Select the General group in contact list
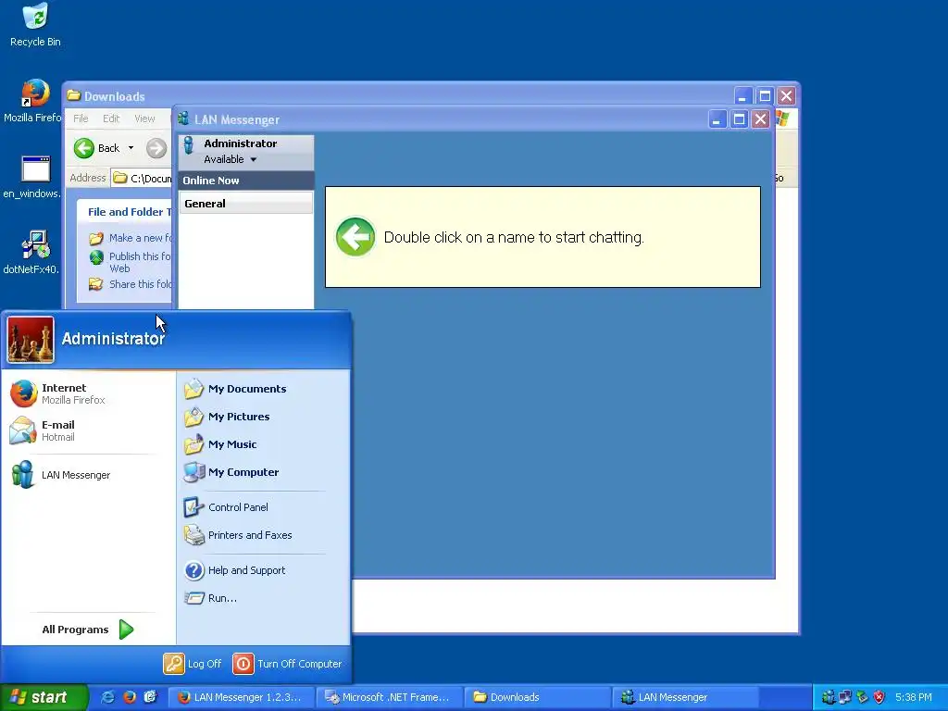The height and width of the screenshot is (711, 948). (246, 203)
